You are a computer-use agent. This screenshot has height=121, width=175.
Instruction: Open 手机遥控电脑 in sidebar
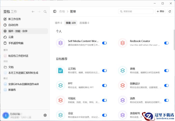point(25,43)
